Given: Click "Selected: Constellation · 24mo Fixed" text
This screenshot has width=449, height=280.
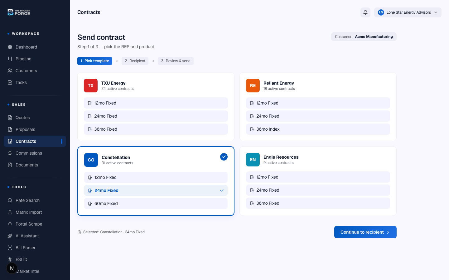Looking at the screenshot, I should 114,232.
